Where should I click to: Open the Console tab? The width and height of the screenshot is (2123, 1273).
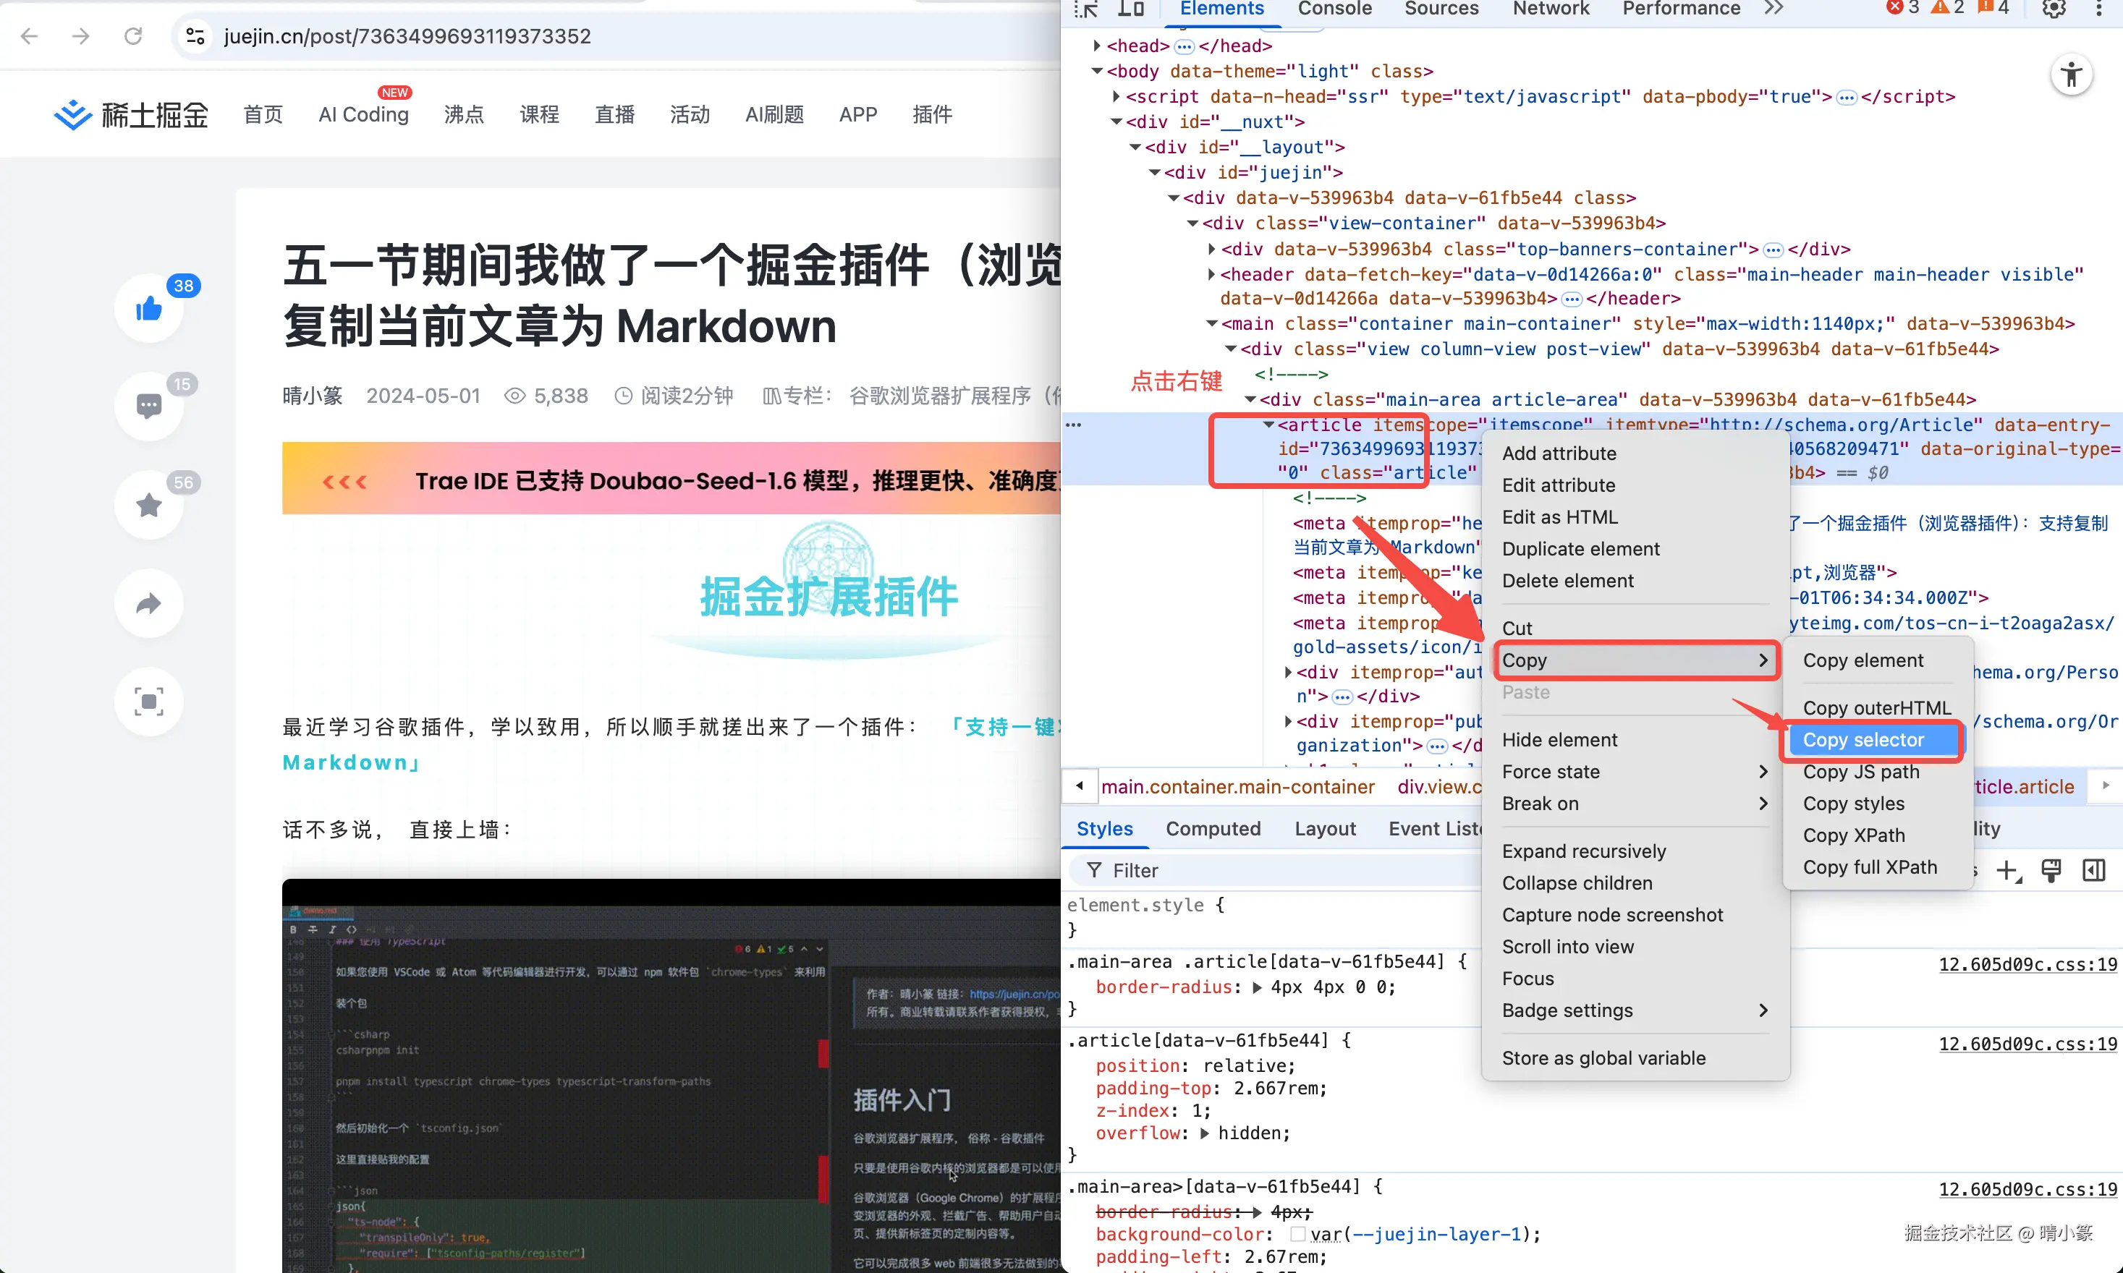coord(1334,9)
